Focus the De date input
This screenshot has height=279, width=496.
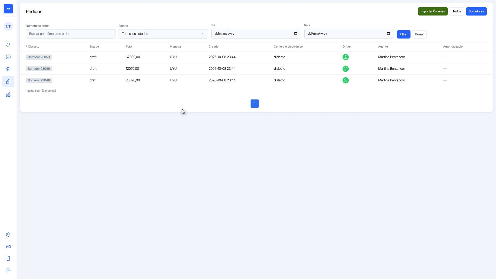click(x=256, y=34)
